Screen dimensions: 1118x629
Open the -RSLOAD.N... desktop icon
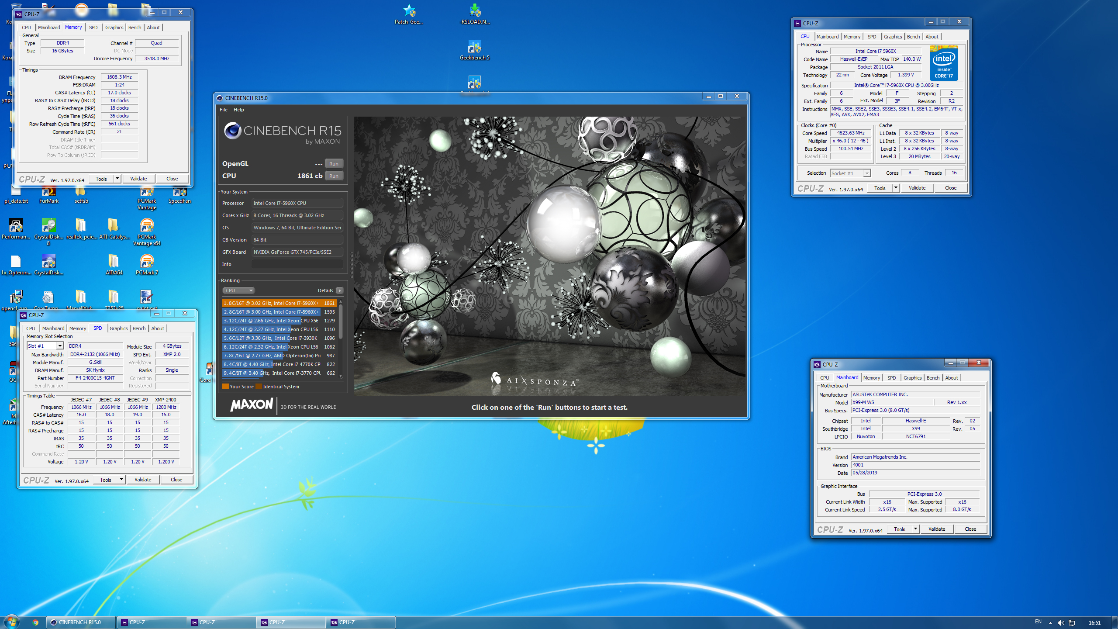(475, 14)
